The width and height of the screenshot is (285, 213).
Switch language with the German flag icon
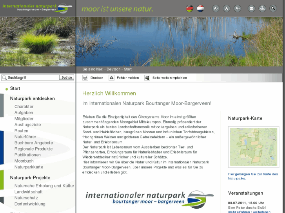(190, 9)
